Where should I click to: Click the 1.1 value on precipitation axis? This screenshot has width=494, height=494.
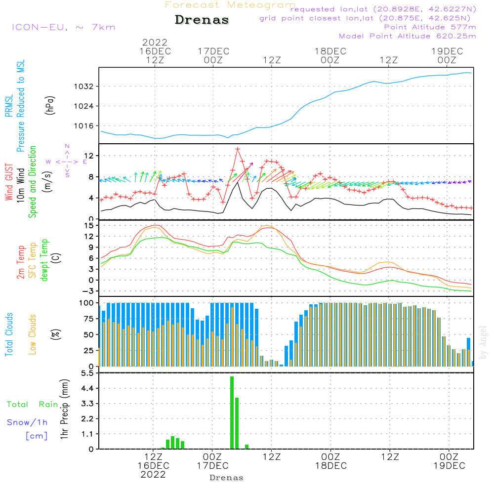[x=87, y=434]
